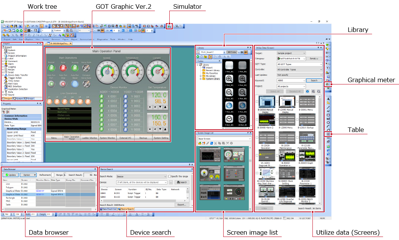The height and width of the screenshot is (240, 399).
Task: Toggle the auto-hide pin on Library panel
Action: [248, 48]
